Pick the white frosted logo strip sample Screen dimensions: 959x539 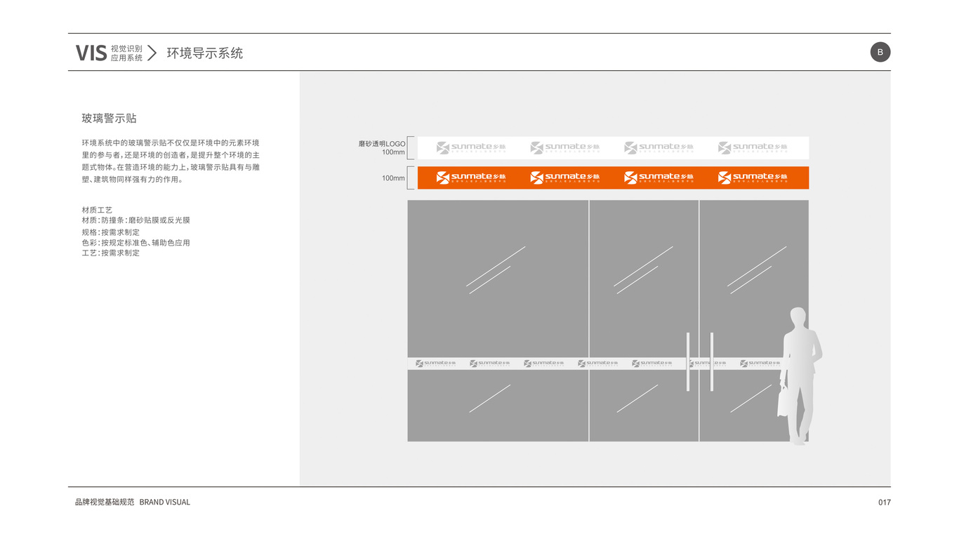[x=613, y=148]
